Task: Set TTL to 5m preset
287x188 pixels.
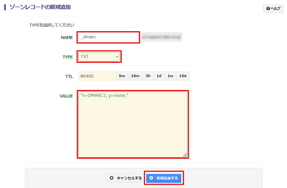Action: [122, 76]
